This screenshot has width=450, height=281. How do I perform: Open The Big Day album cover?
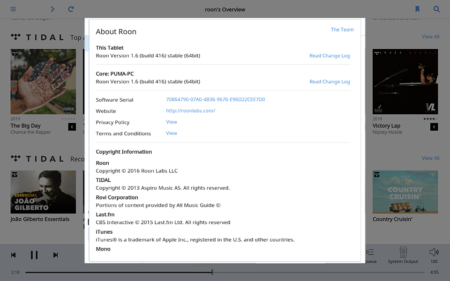point(43,81)
